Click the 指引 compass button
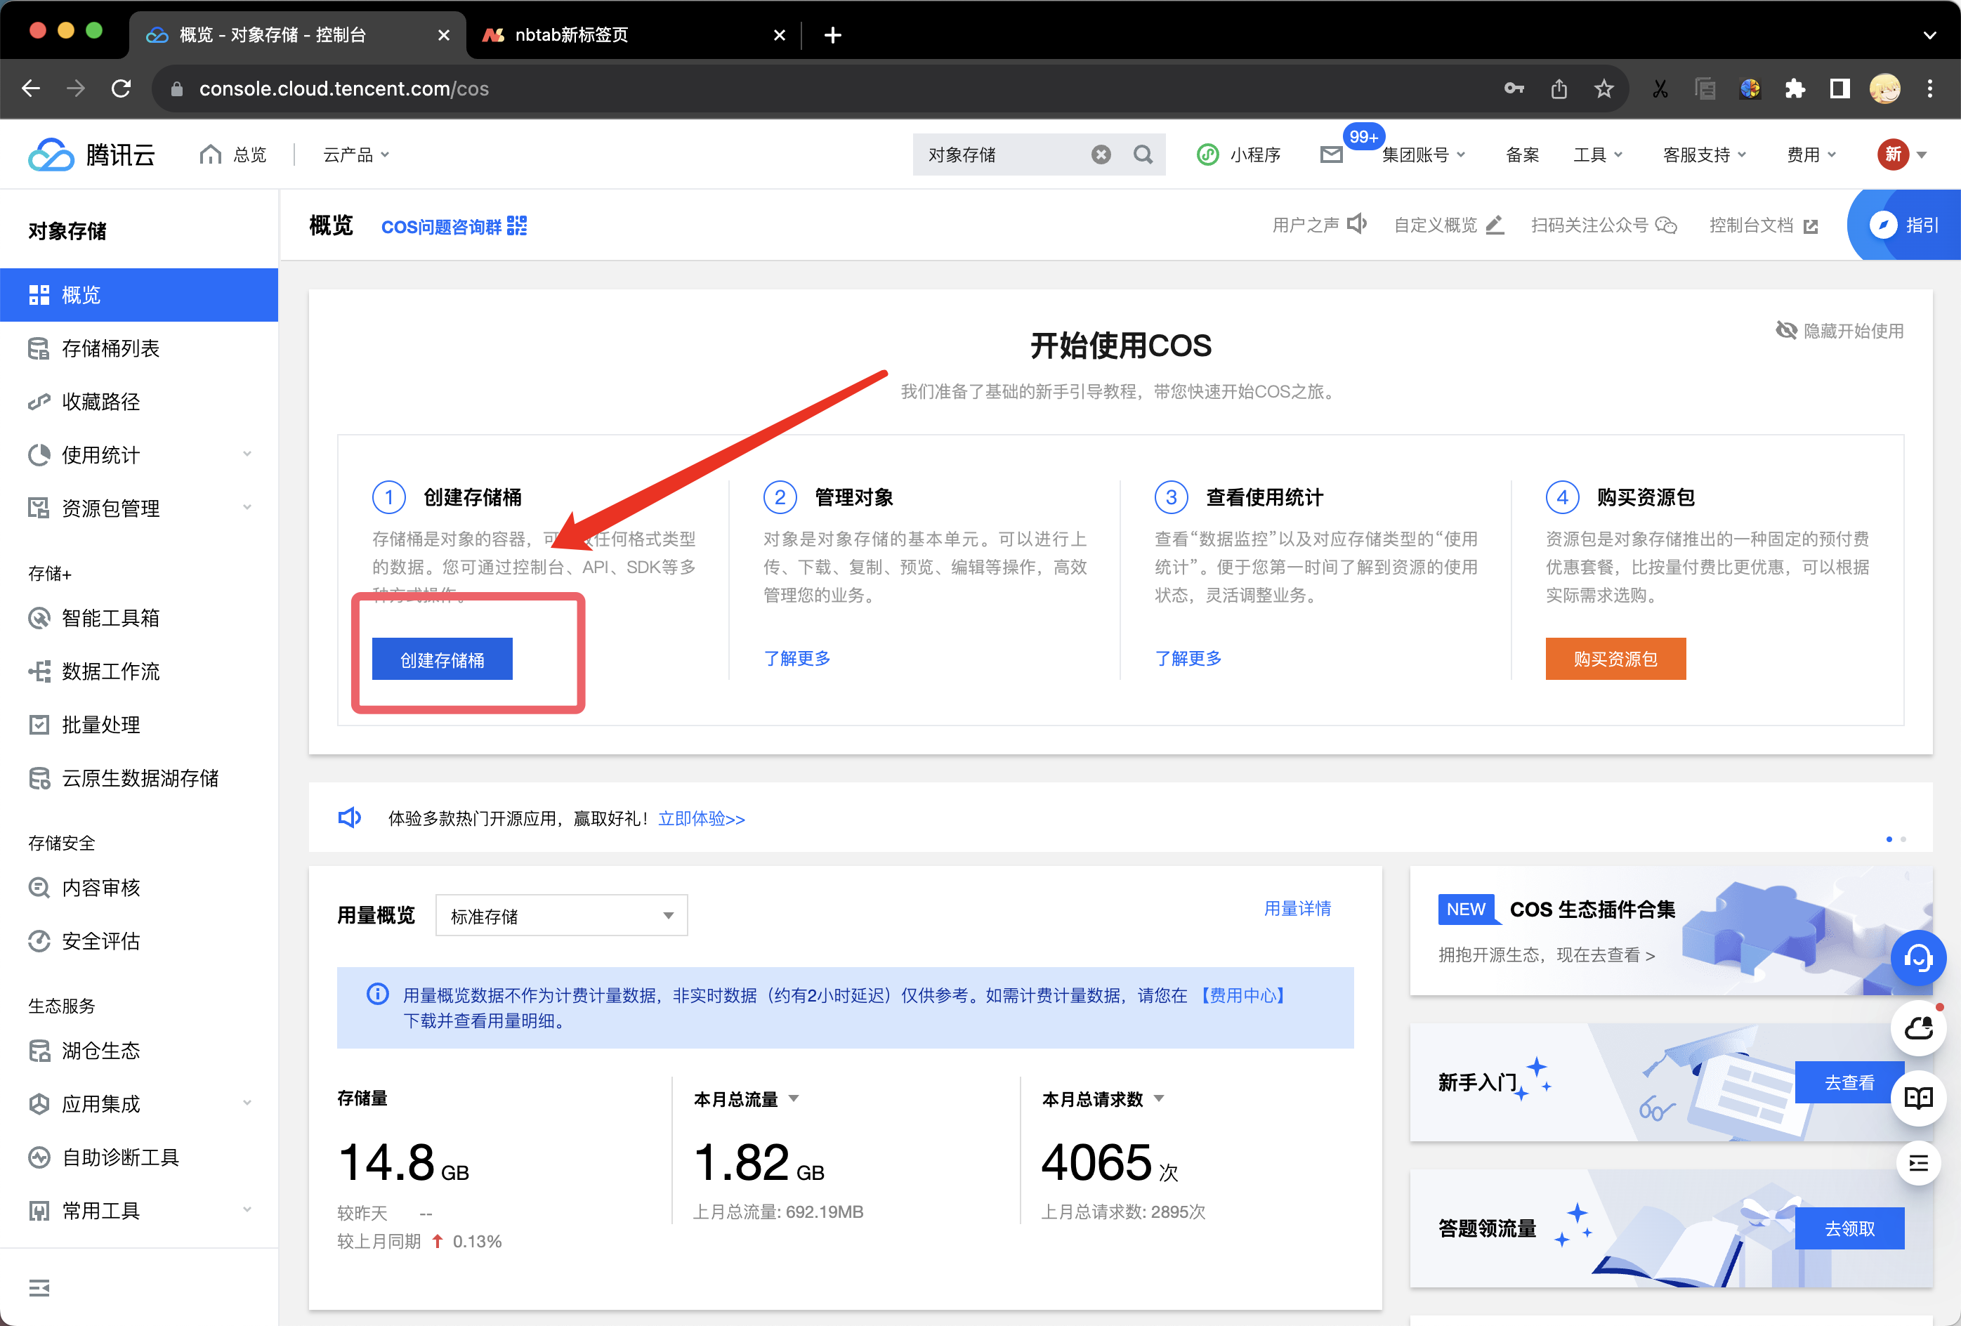1961x1326 pixels. 1906,224
